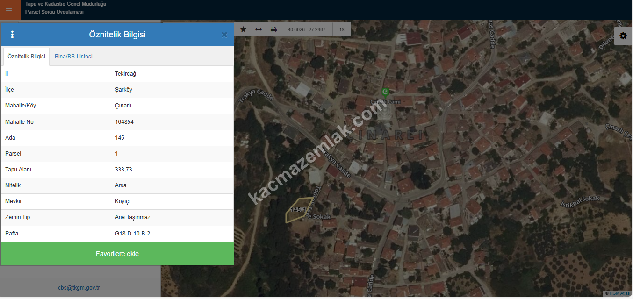Click the Pafta value G18-D-10-B-2
This screenshot has height=299, width=633.
coord(132,234)
